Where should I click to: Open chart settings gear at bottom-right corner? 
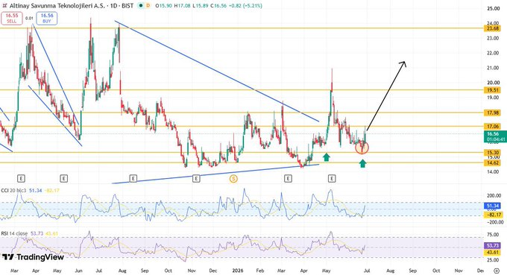pos(497,271)
